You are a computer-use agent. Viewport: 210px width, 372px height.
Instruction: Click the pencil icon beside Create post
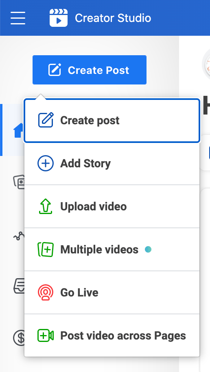tap(46, 120)
